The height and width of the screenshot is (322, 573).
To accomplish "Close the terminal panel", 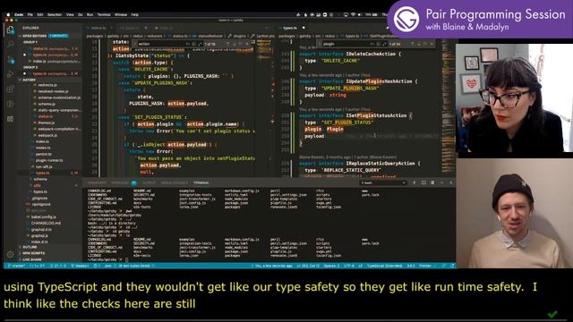I will click(450, 182).
